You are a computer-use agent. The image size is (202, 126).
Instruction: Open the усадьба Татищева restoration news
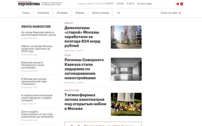[x=37, y=98]
